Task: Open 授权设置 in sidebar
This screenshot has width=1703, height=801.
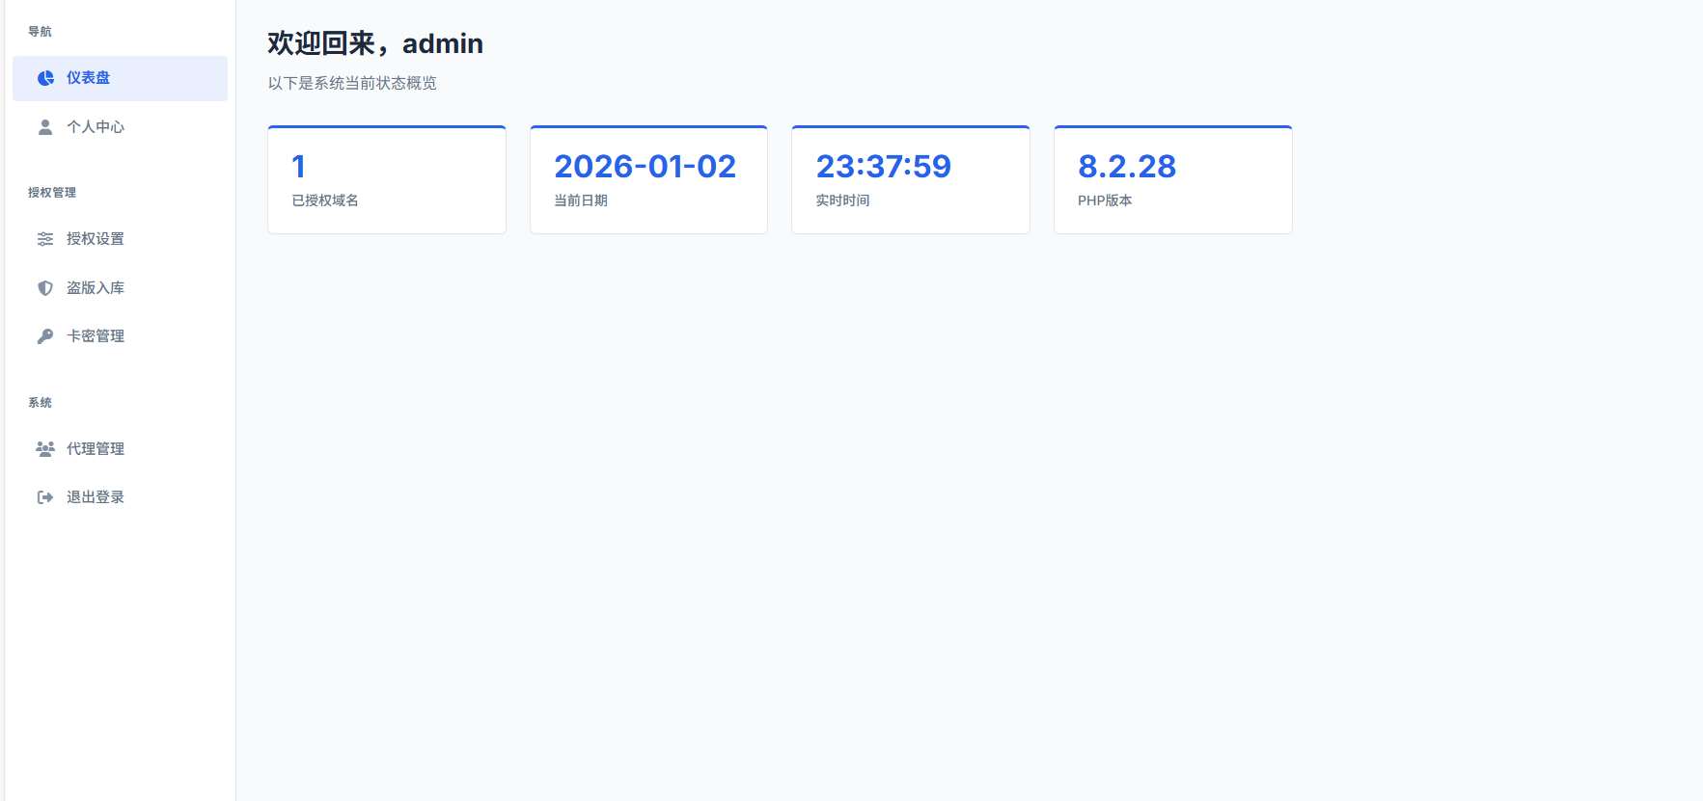Action: pyautogui.click(x=96, y=239)
